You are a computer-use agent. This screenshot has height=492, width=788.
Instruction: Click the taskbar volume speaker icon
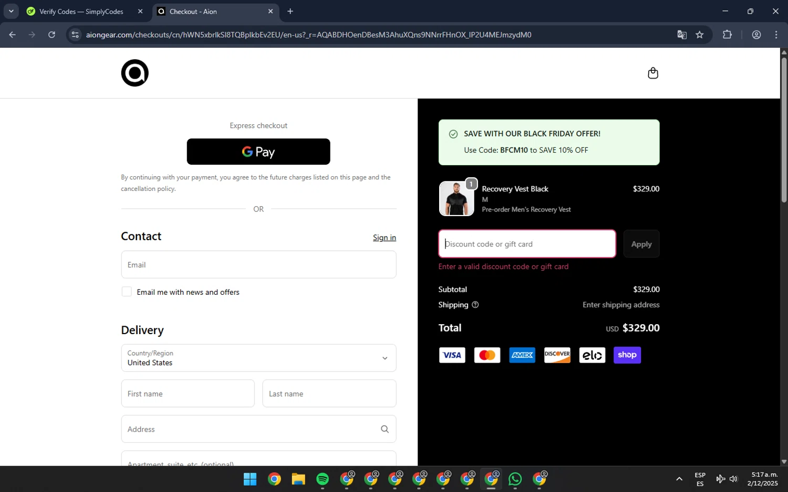coord(734,479)
